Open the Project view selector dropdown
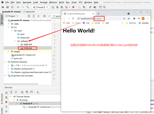 pos(17,16)
